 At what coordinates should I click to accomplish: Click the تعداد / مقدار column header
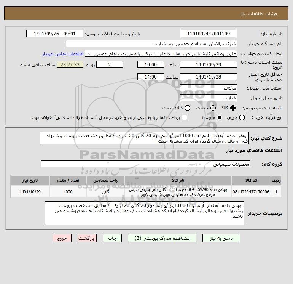pos(68,180)
